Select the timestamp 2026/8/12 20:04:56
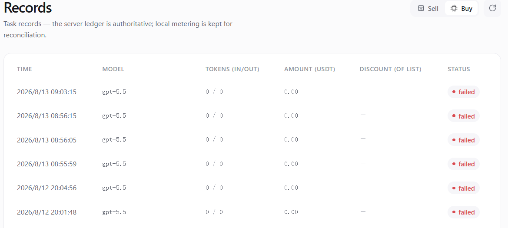The image size is (508, 228). 46,188
